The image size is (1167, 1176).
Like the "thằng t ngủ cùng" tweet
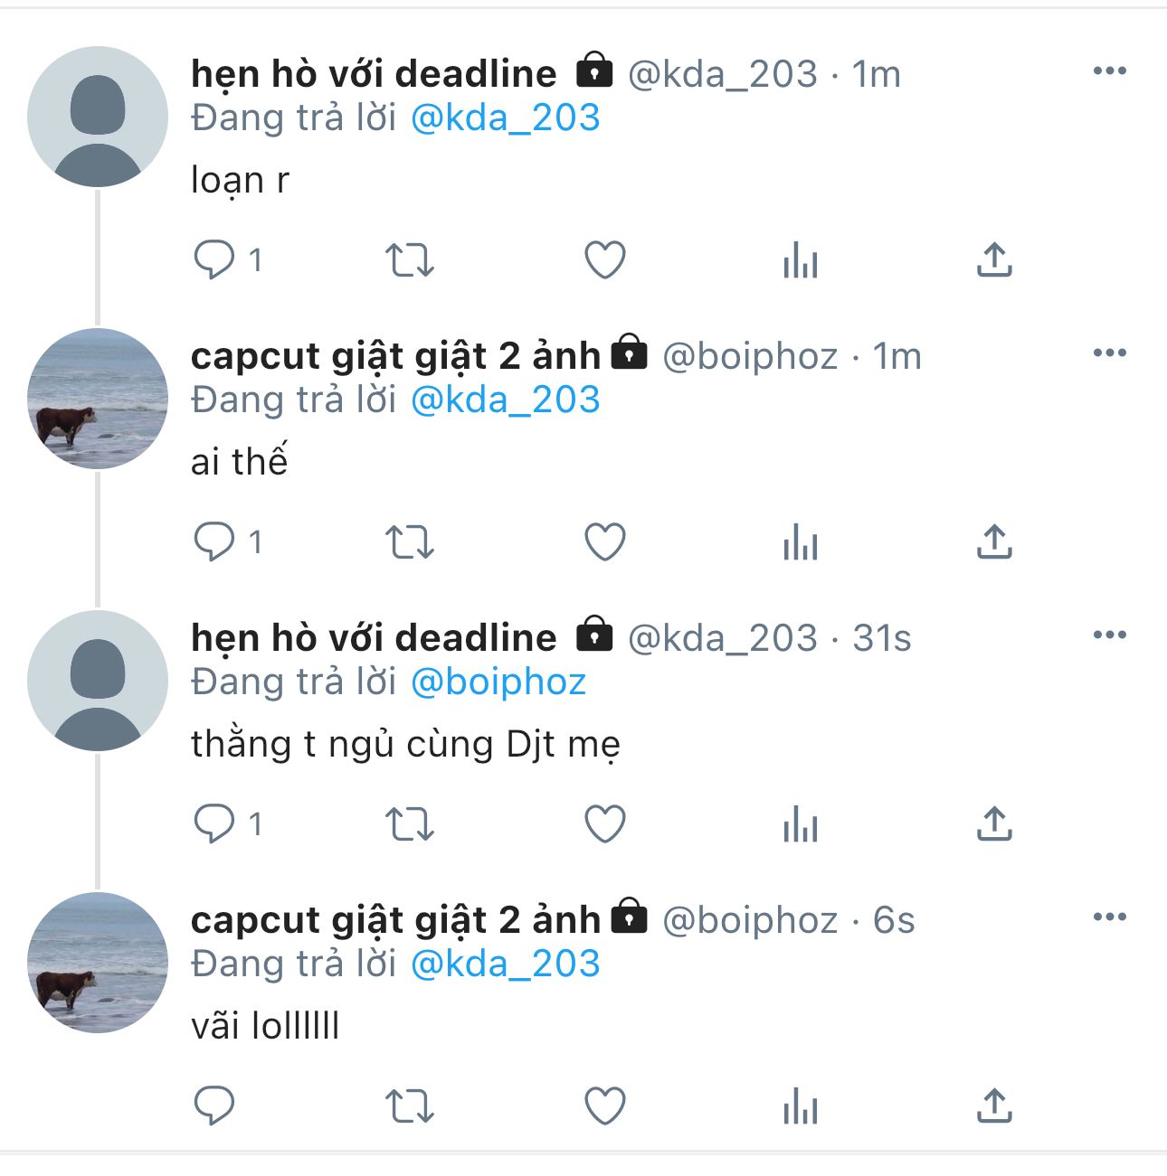tap(605, 824)
